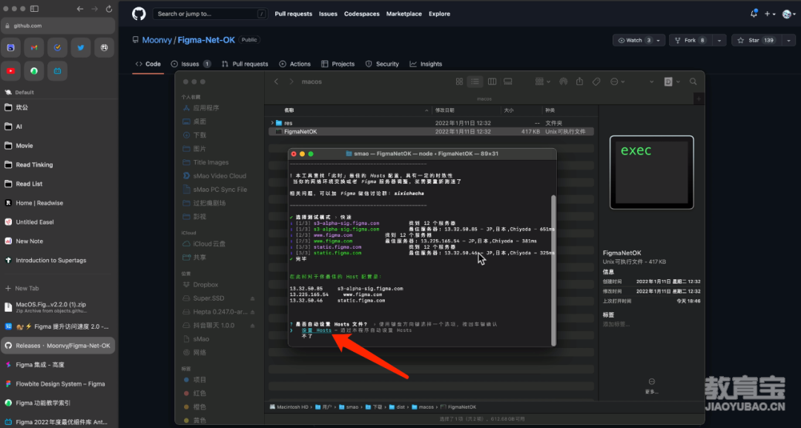Expand the res folder disclosure arrow
The height and width of the screenshot is (428, 801).
coord(272,123)
